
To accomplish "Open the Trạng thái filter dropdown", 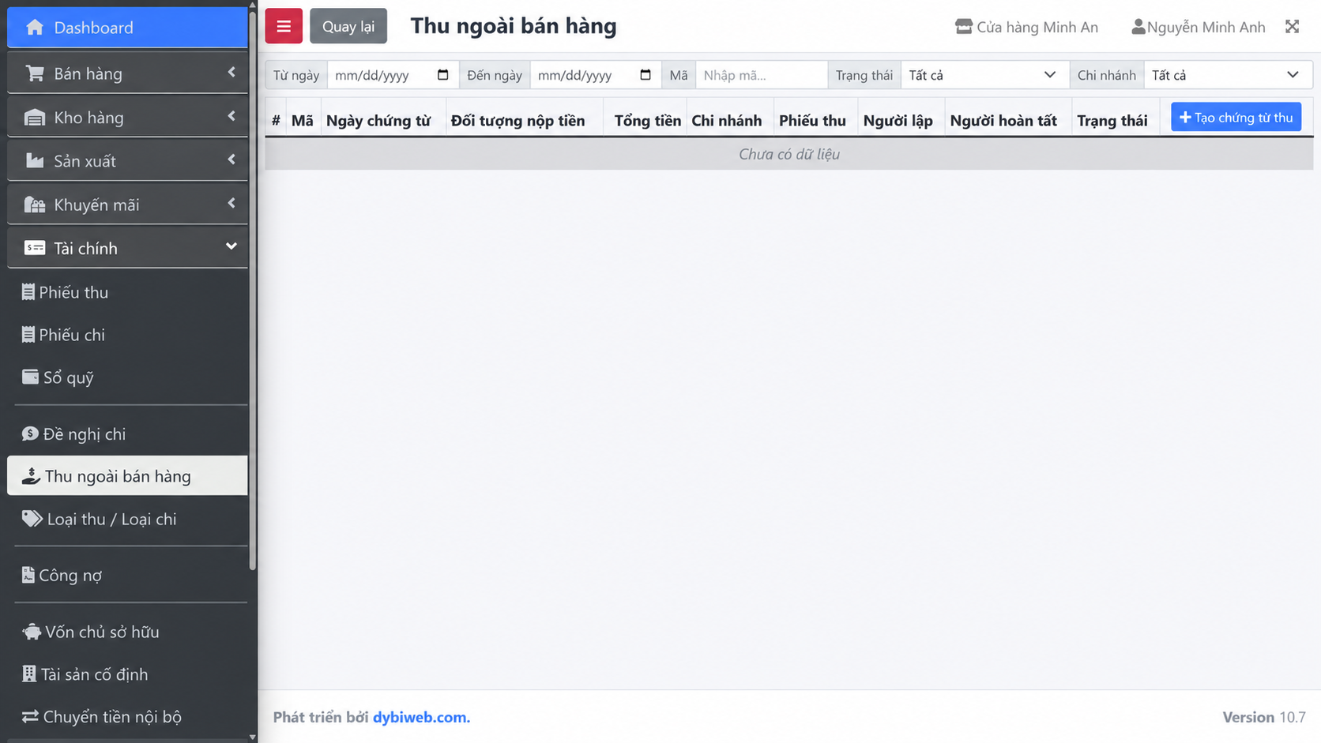I will [984, 75].
